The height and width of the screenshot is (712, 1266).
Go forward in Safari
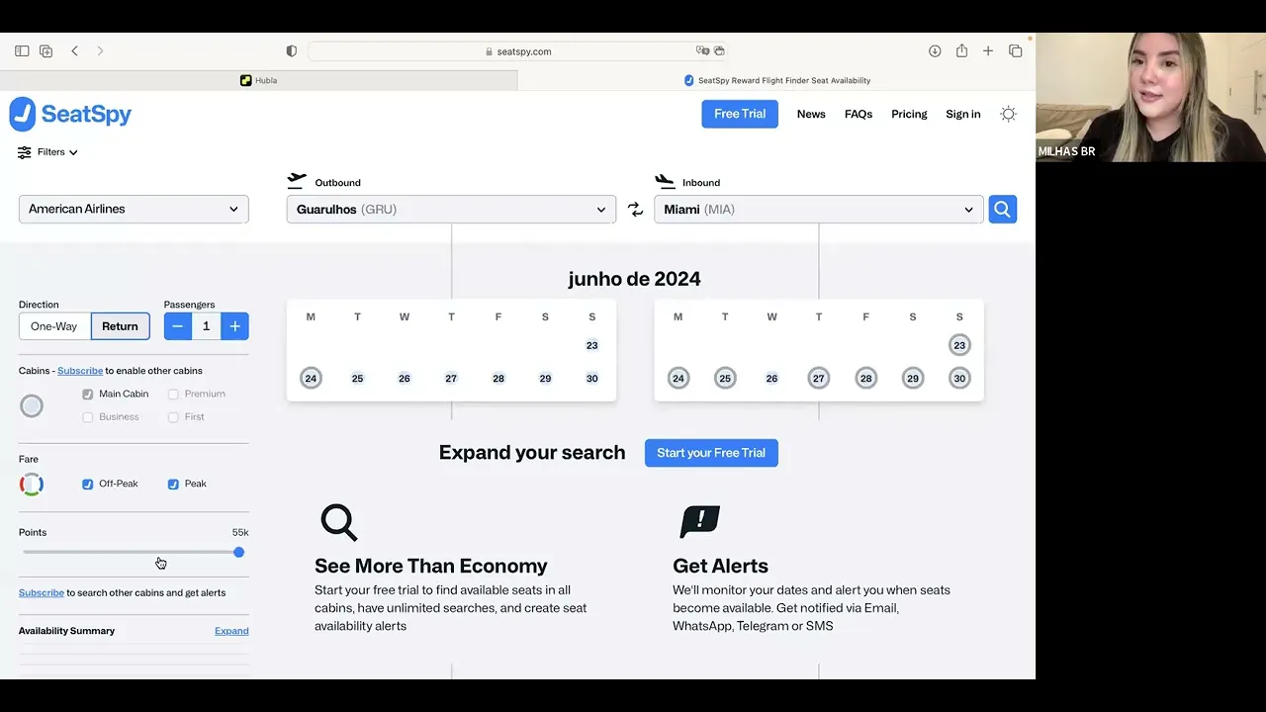100,51
